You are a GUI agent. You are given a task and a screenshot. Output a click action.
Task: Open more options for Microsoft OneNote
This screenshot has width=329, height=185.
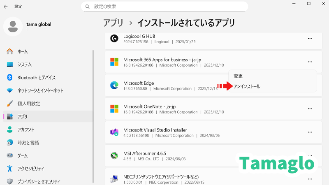coord(310,109)
